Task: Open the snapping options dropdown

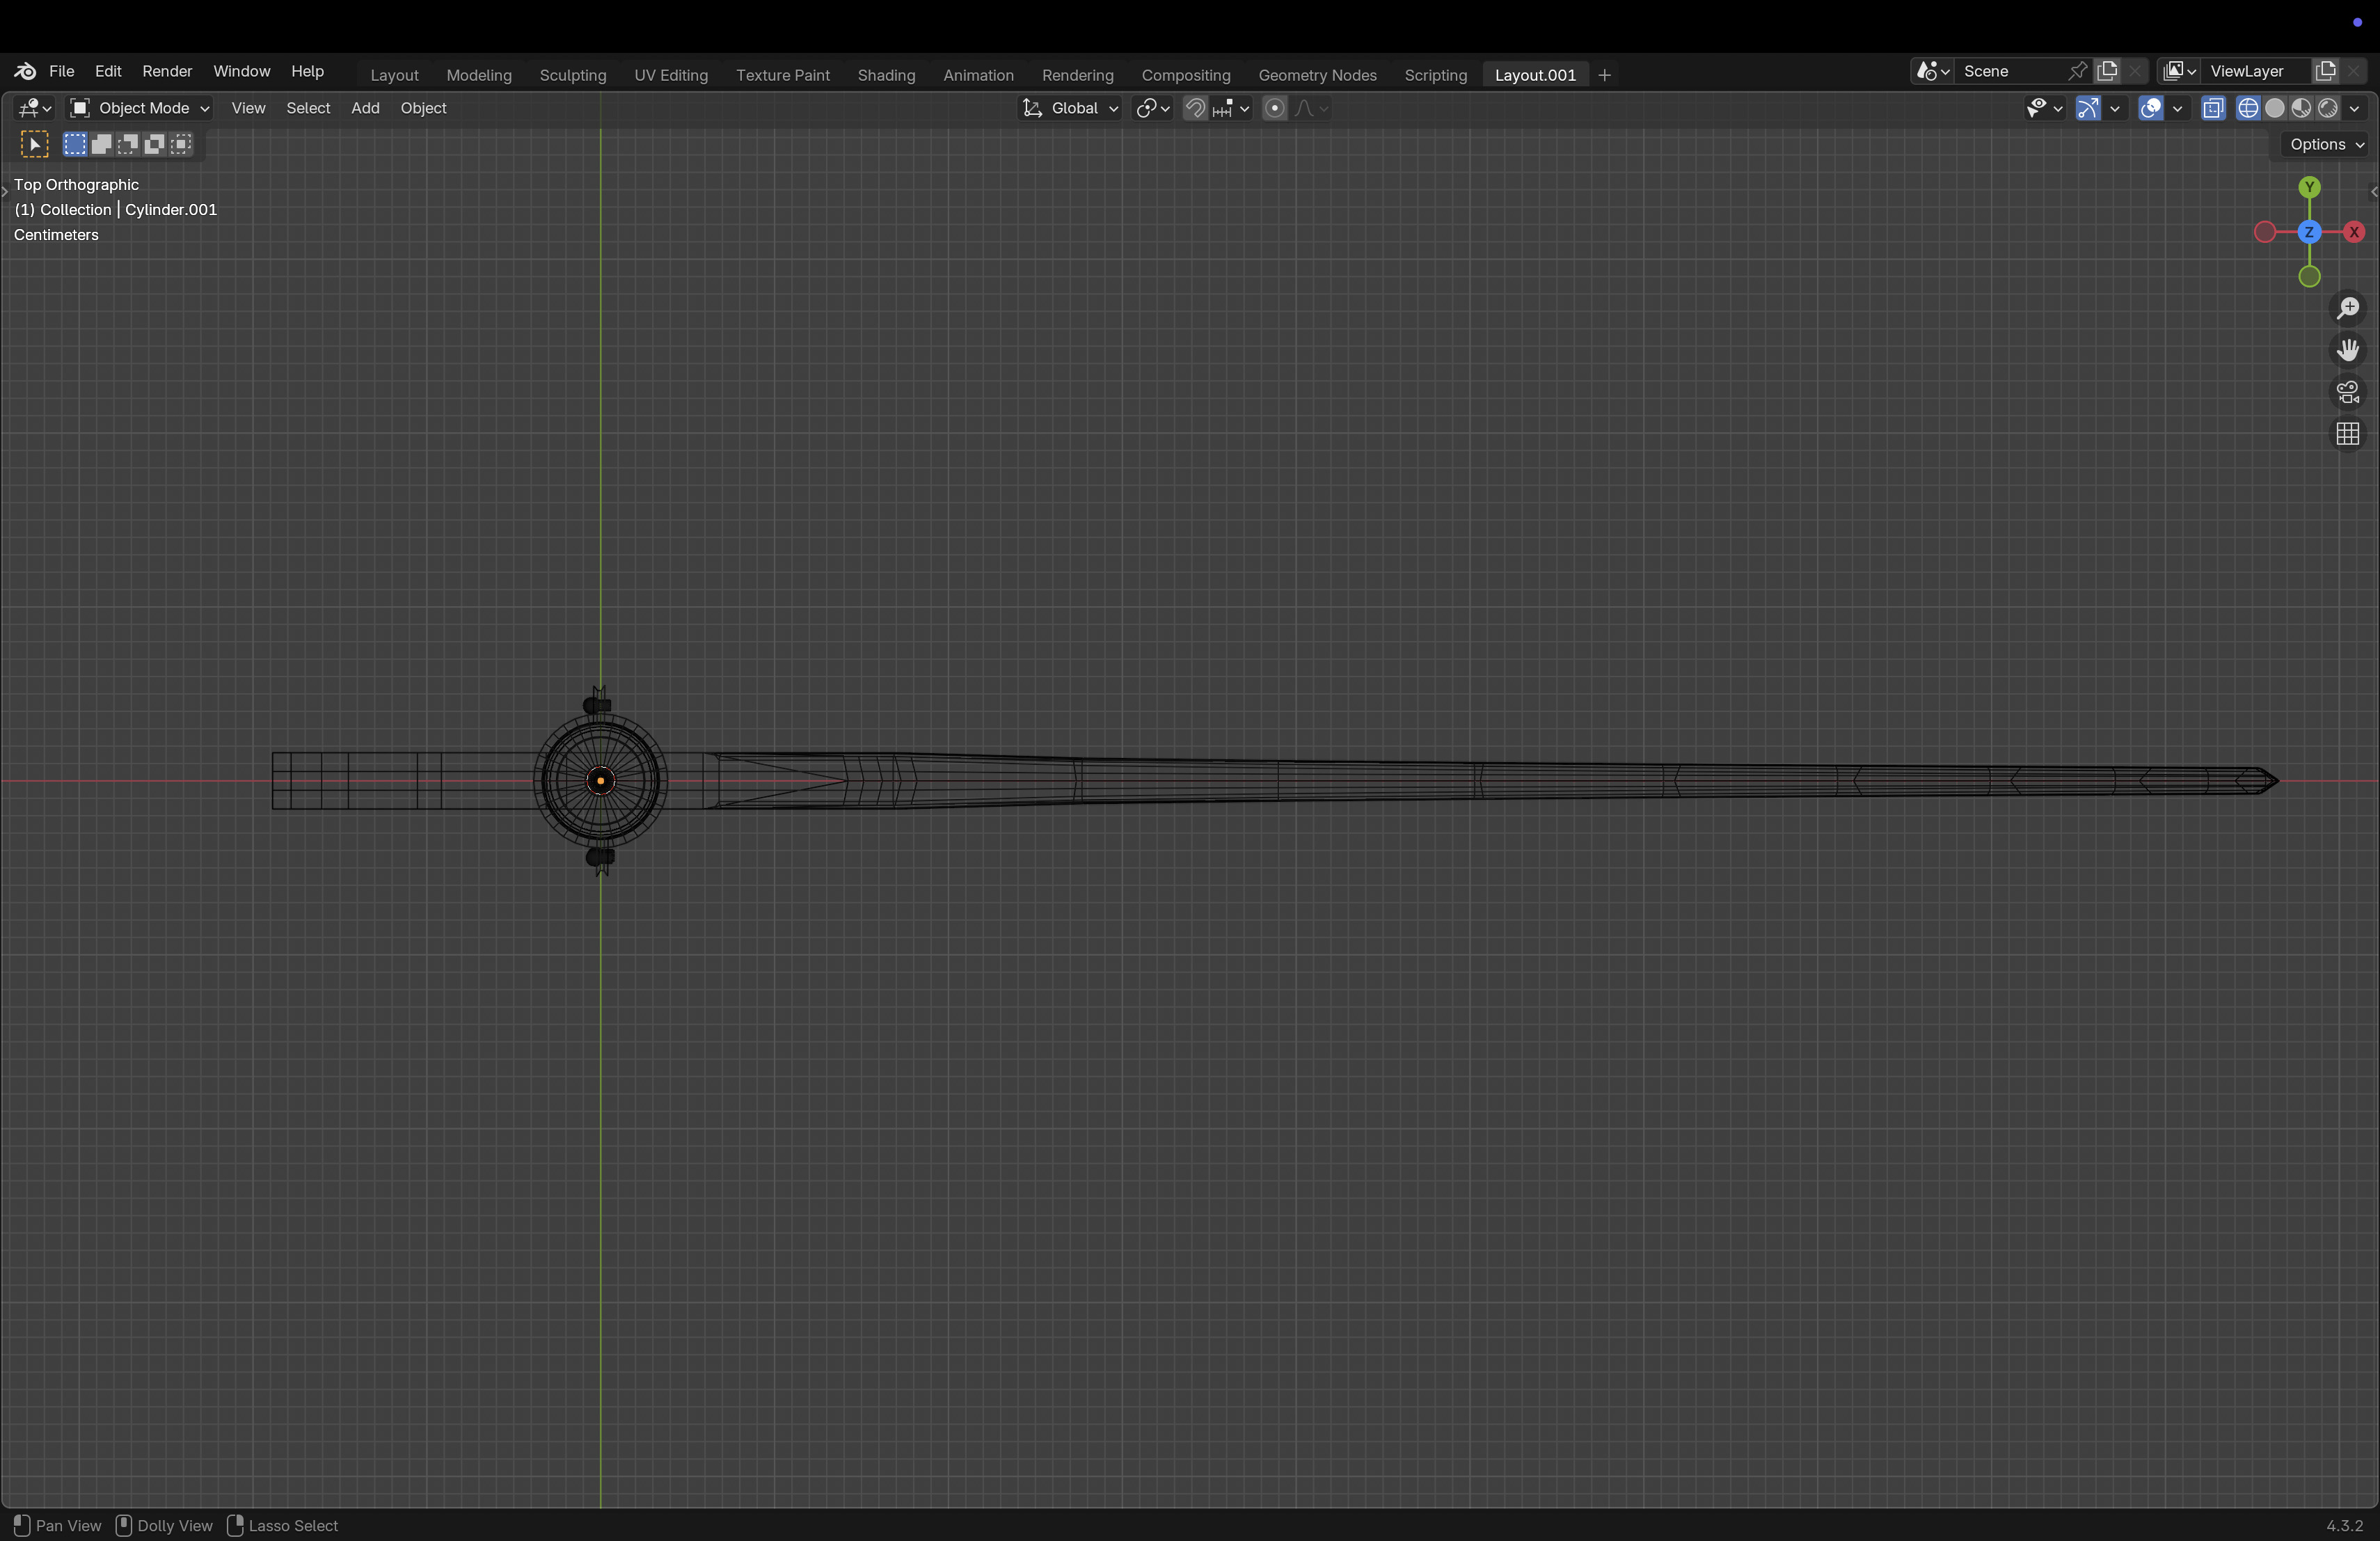Action: point(1231,108)
